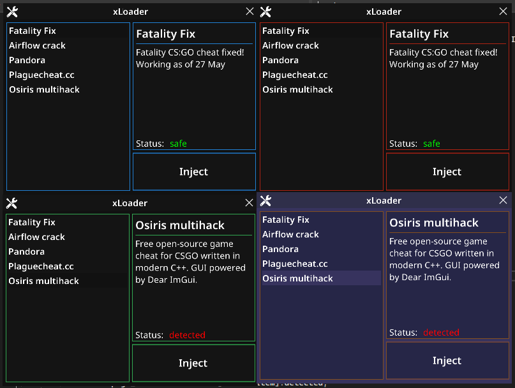This screenshot has width=515, height=388.
Task: Click Inject in the purple-themed window
Action: click(447, 361)
